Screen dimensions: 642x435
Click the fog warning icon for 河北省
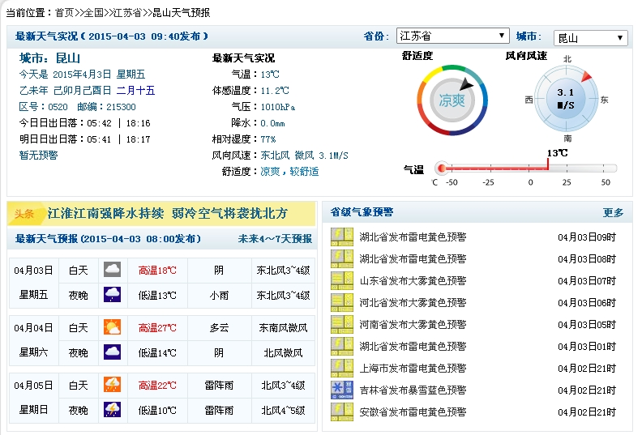click(x=342, y=302)
